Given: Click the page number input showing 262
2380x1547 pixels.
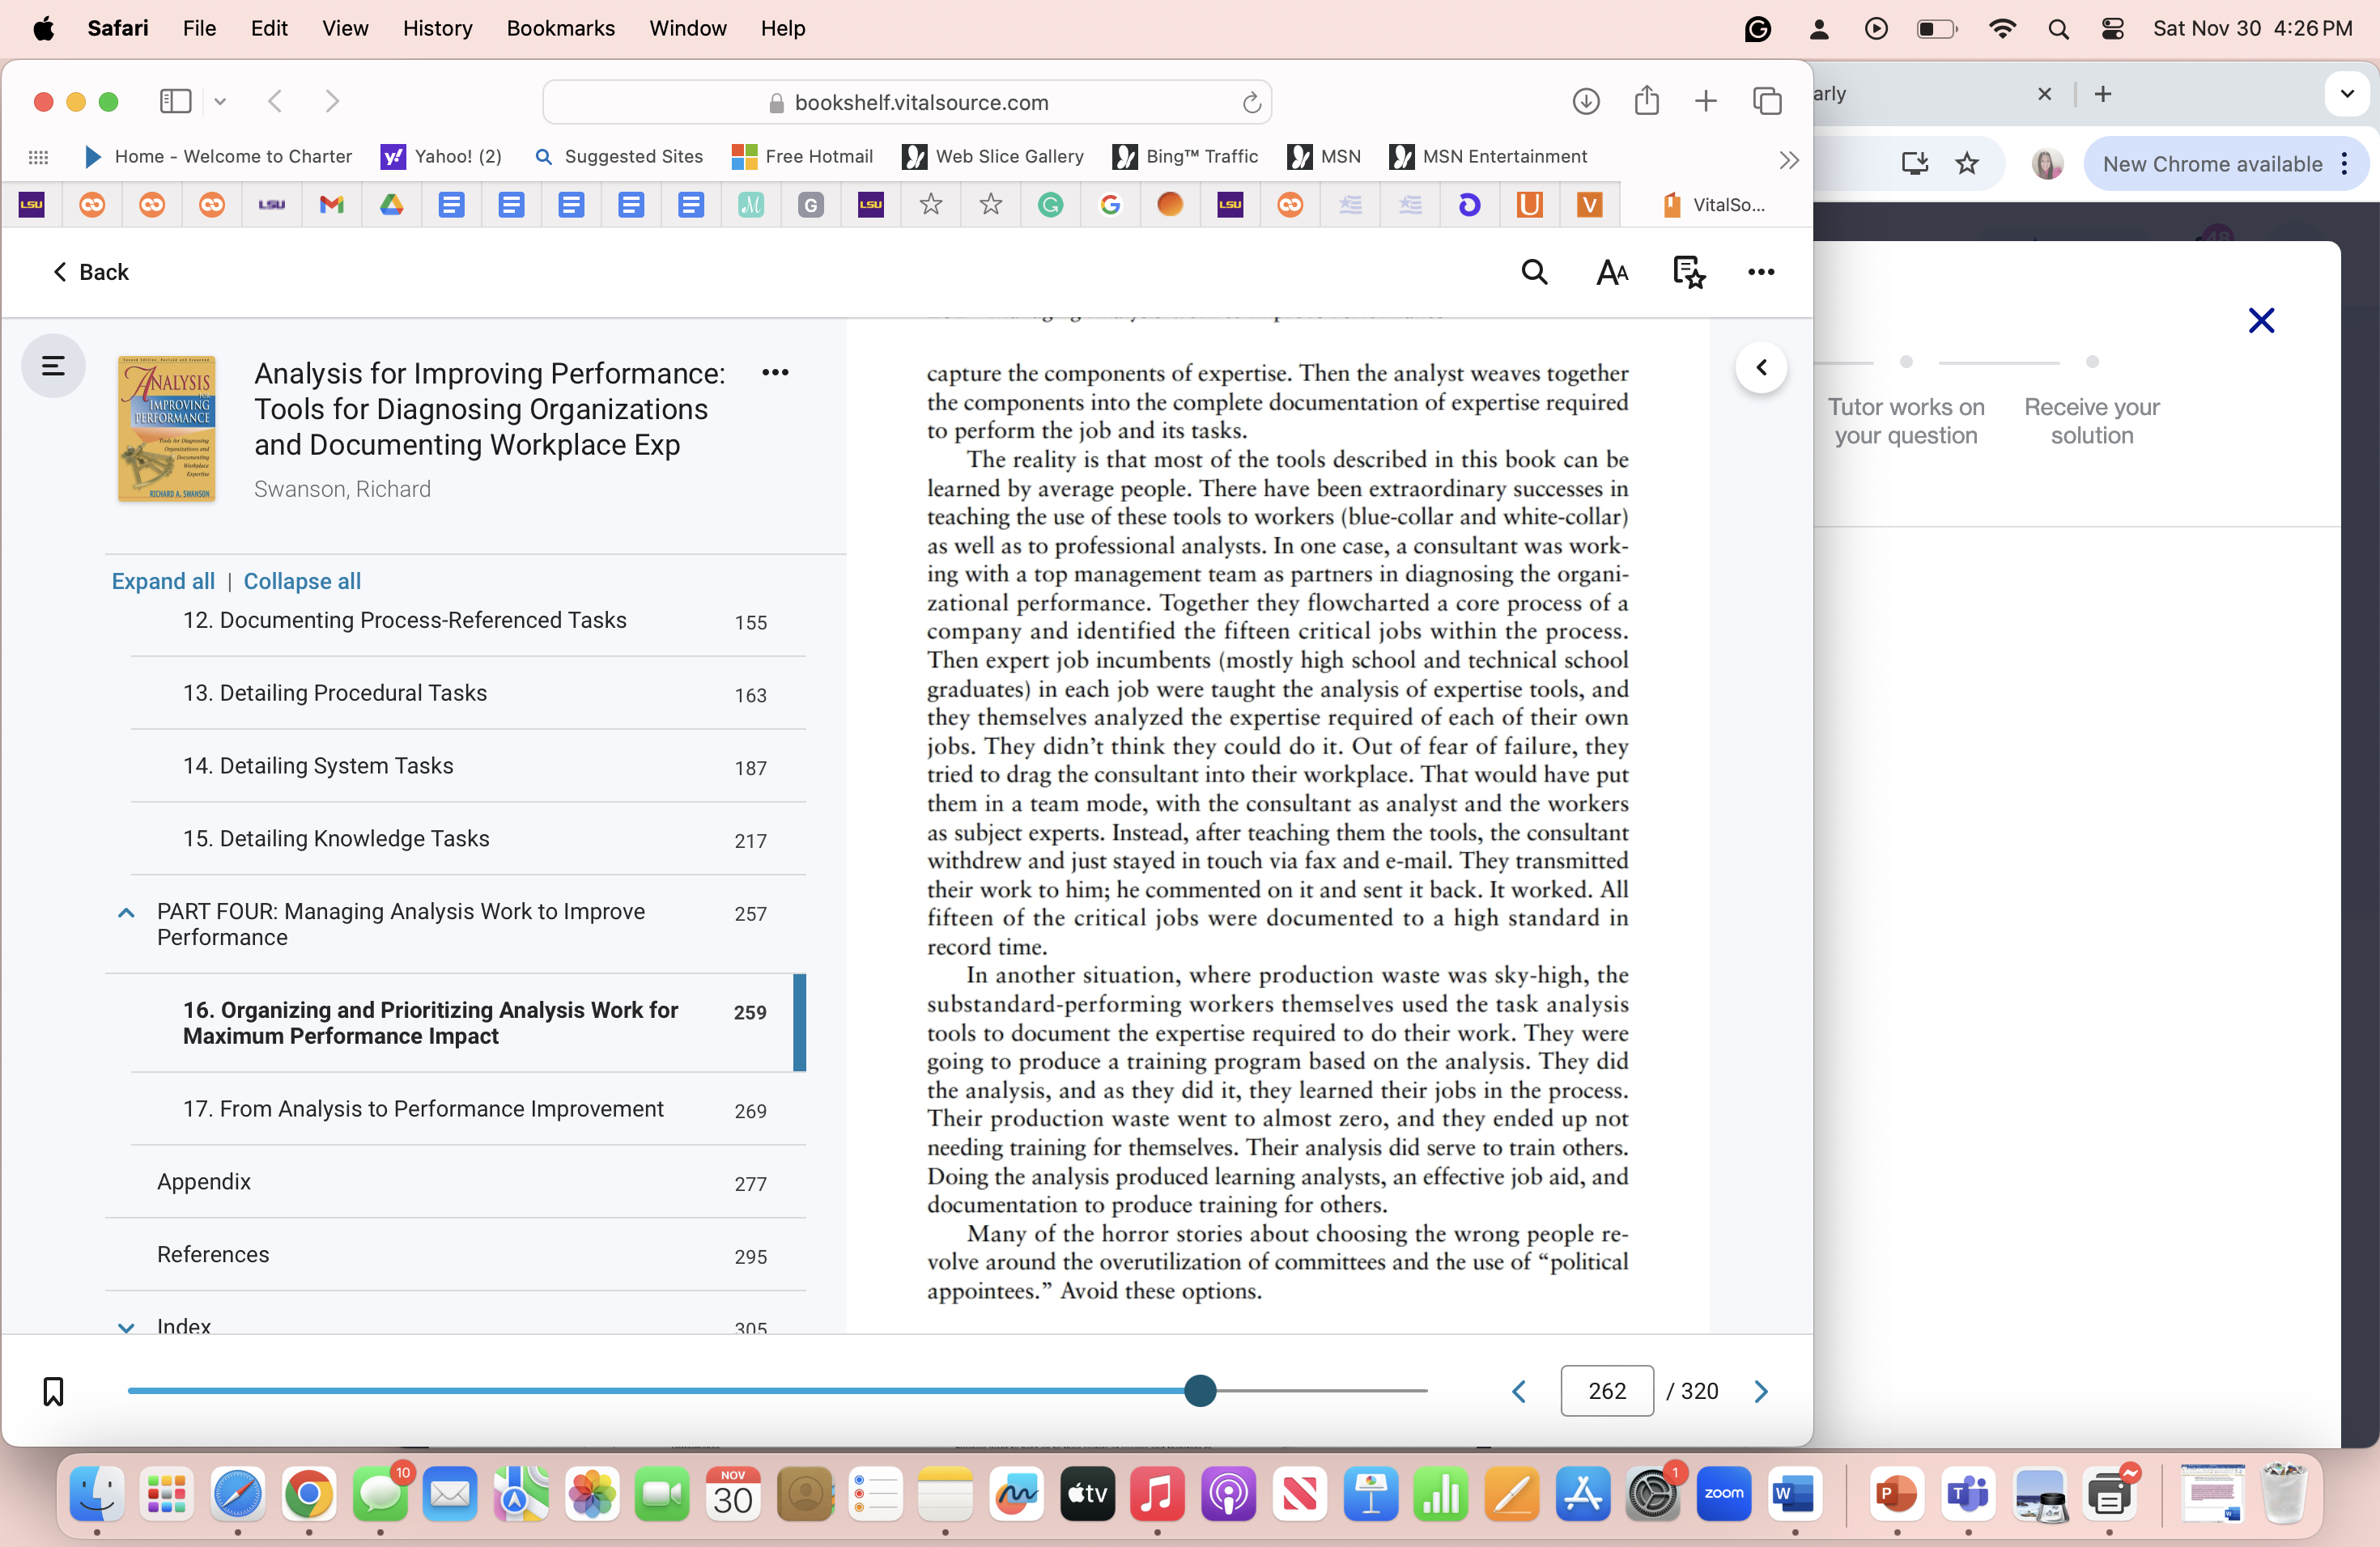Looking at the screenshot, I should click(x=1607, y=1390).
